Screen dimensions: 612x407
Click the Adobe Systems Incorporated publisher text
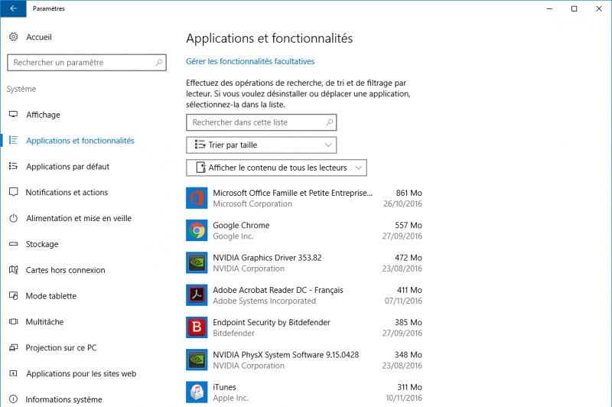coord(264,301)
